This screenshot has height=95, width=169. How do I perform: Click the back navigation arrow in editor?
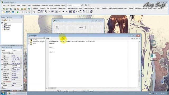coord(132,39)
